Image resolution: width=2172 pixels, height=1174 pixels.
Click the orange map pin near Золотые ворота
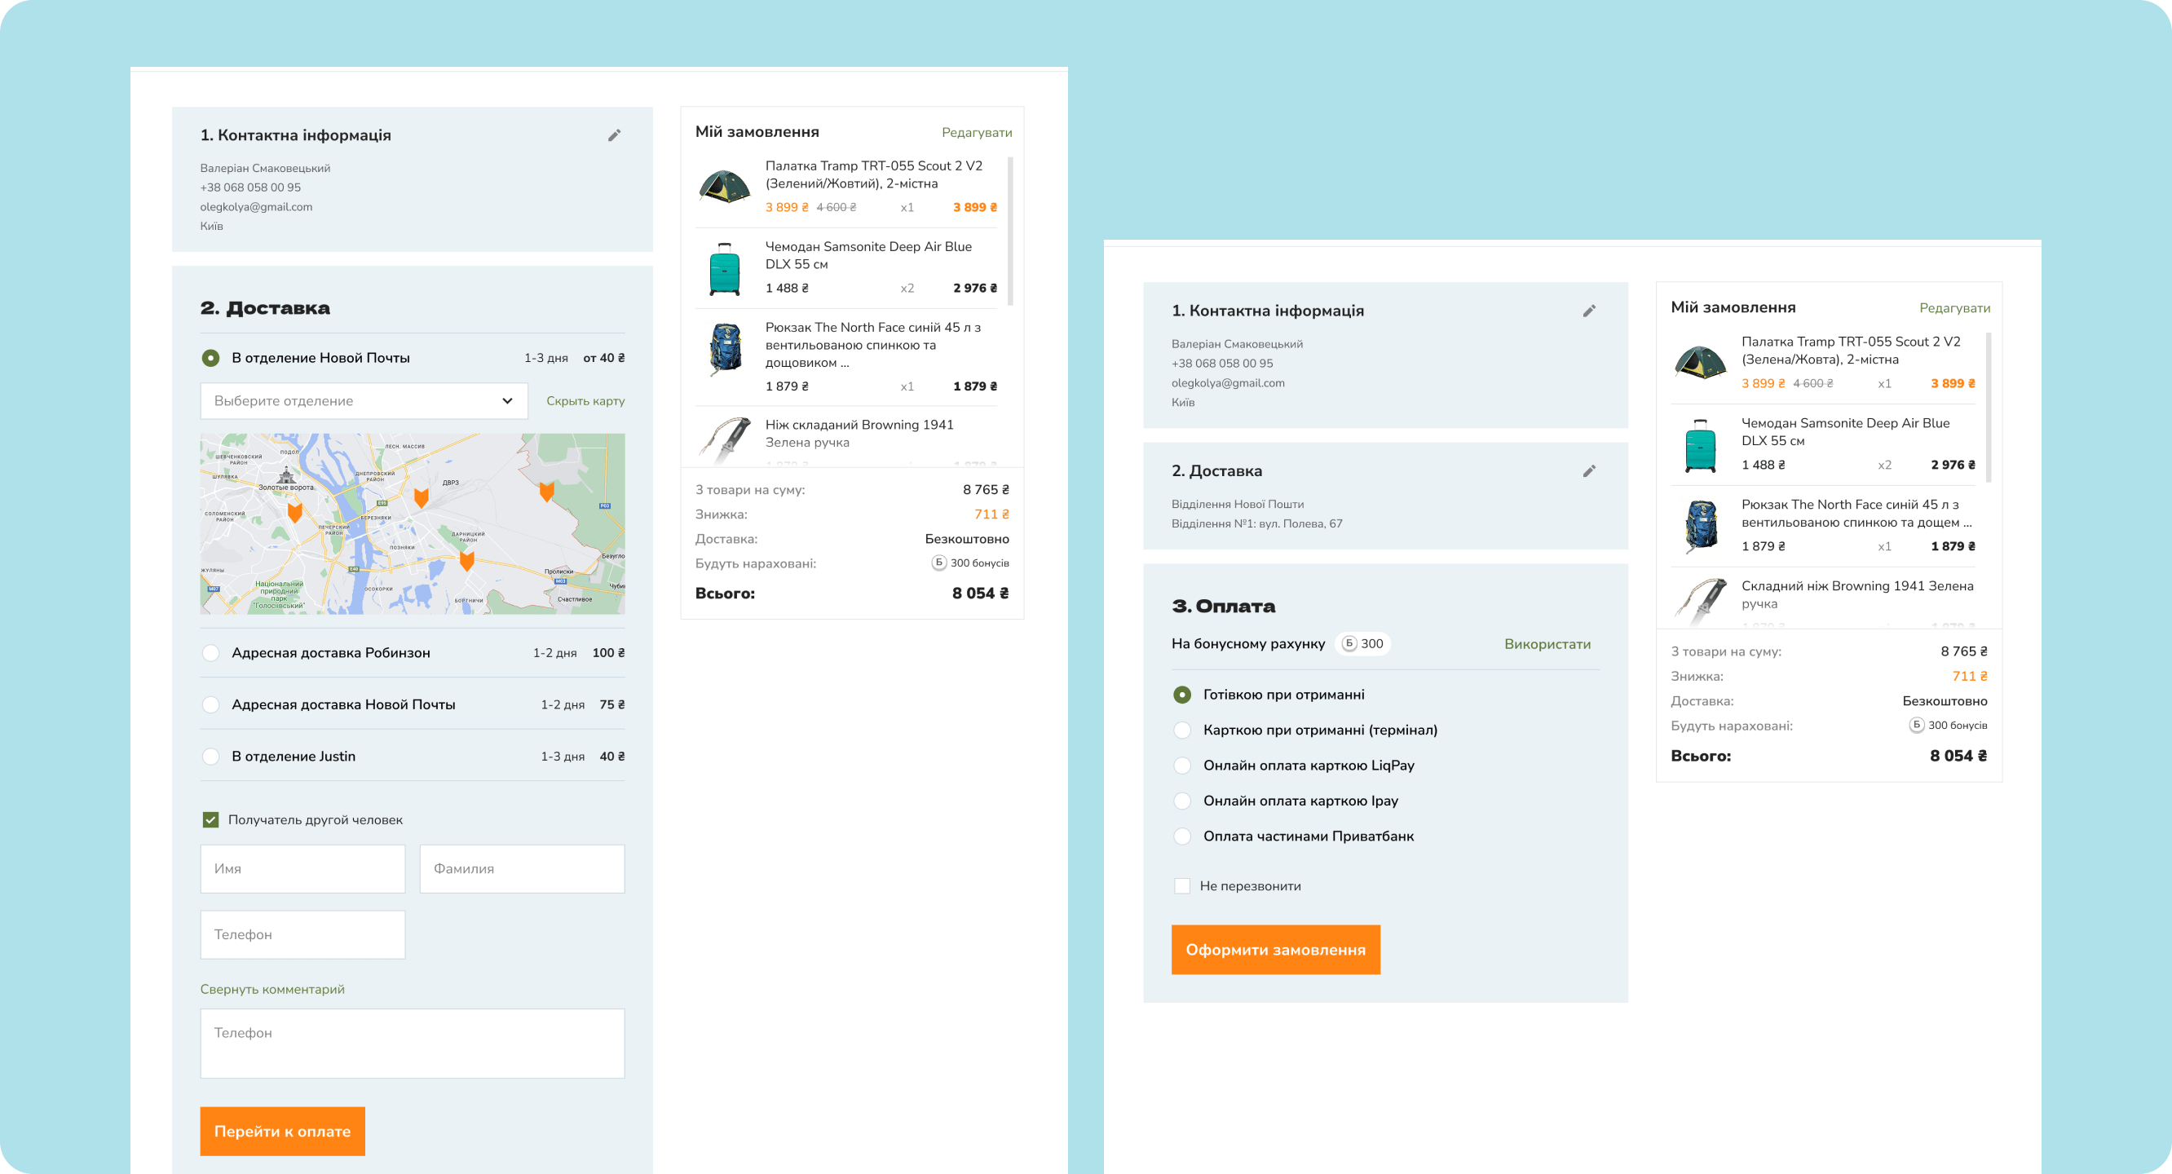[x=295, y=511]
